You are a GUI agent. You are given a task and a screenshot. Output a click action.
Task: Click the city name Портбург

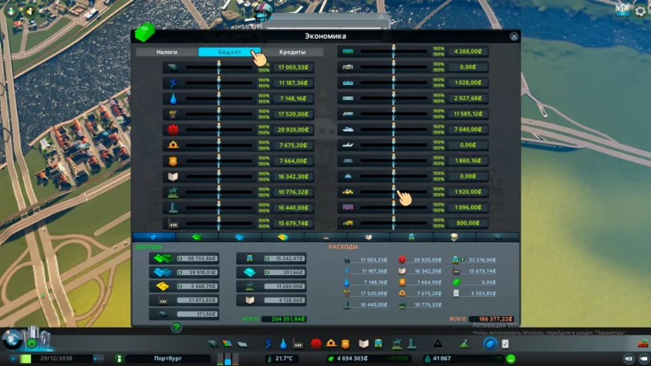pyautogui.click(x=167, y=358)
